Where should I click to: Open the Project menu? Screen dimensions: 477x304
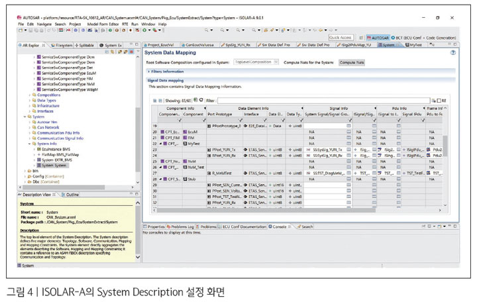[x=75, y=24]
